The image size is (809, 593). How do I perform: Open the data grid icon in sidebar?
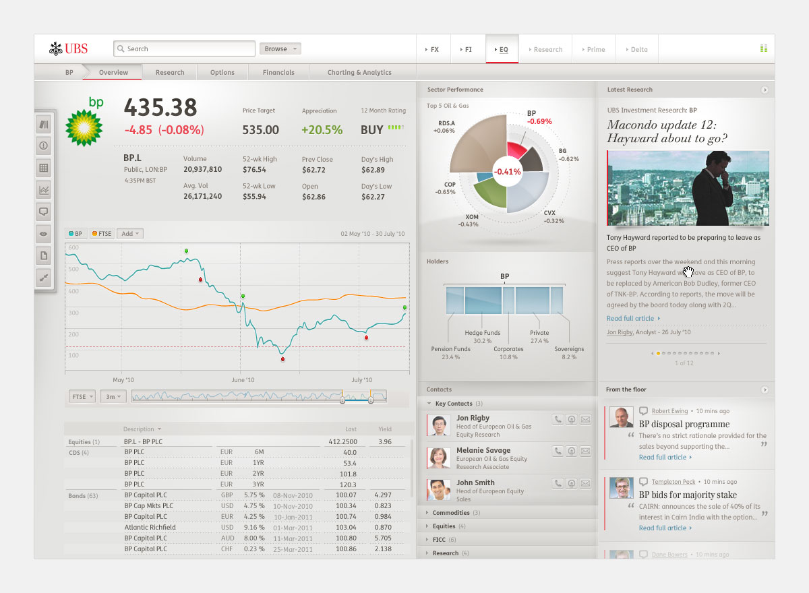[x=44, y=168]
